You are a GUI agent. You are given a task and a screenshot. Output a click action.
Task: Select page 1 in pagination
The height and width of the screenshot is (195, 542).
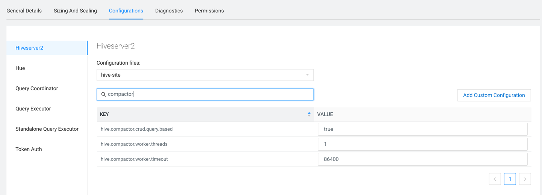[510, 179]
